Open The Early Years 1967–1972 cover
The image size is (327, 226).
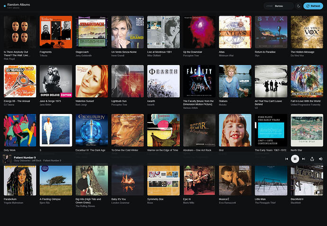coord(271,130)
